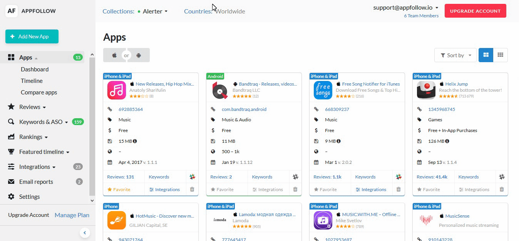
Task: Open HotMusic - Discover new music title
Action: [165, 216]
